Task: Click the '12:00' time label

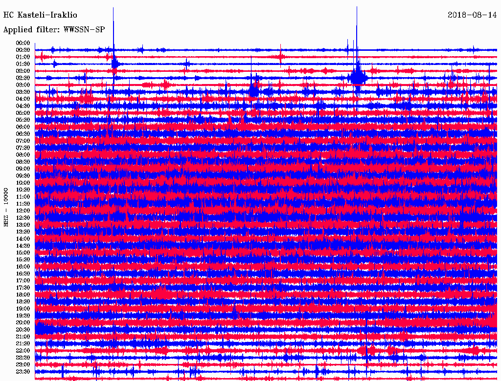Action: click(x=23, y=211)
